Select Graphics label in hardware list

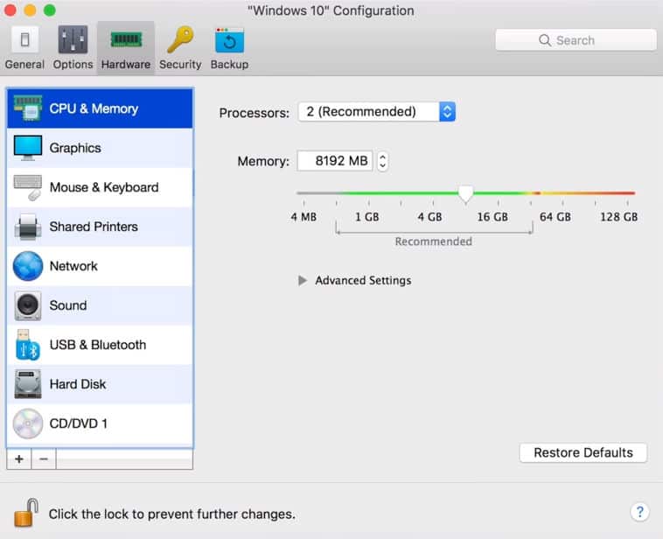75,148
